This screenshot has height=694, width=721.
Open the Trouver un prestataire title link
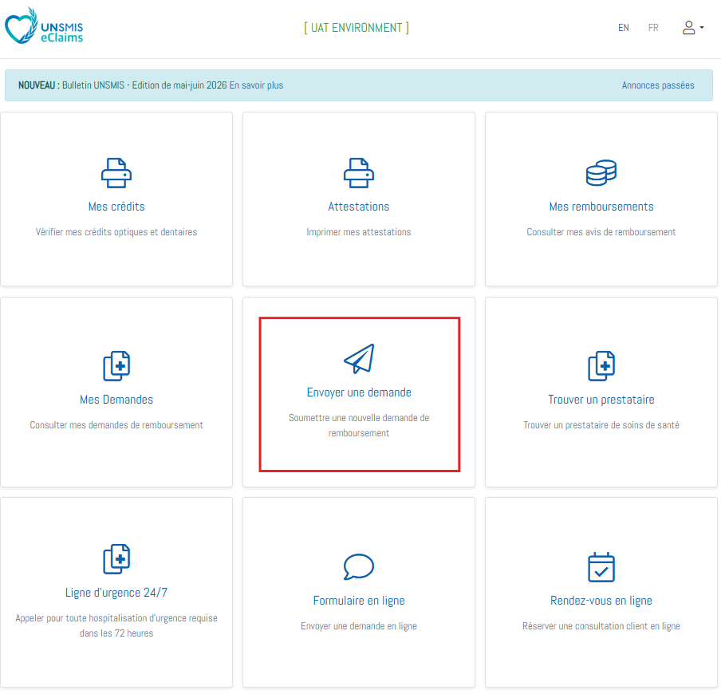[601, 400]
